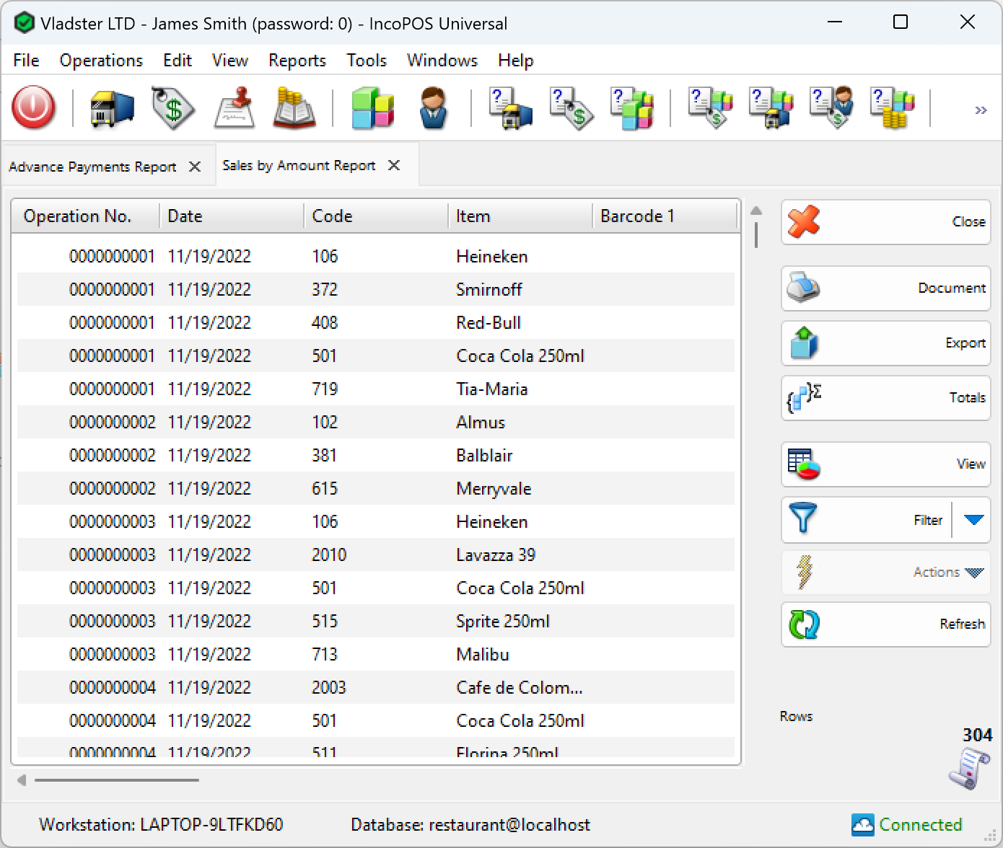
Task: Select the Malibu row
Action: pyautogui.click(x=376, y=655)
